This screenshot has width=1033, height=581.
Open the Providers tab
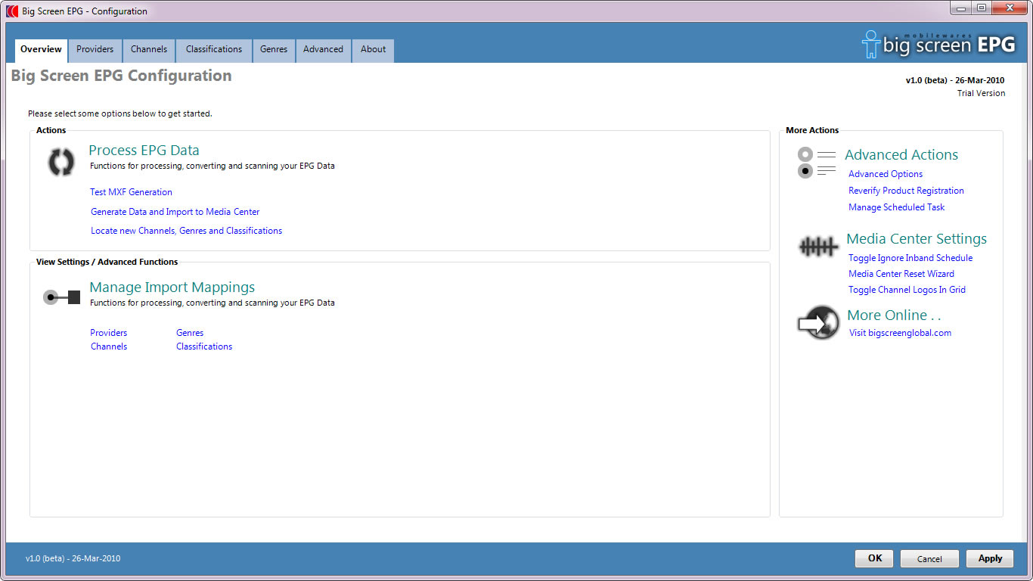(x=95, y=50)
